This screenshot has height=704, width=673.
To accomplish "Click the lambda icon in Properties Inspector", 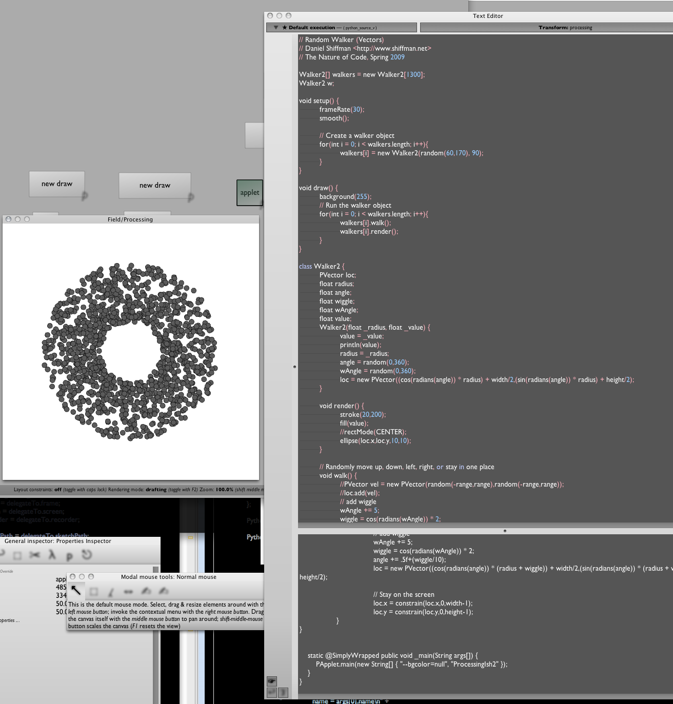I will pyautogui.click(x=52, y=555).
